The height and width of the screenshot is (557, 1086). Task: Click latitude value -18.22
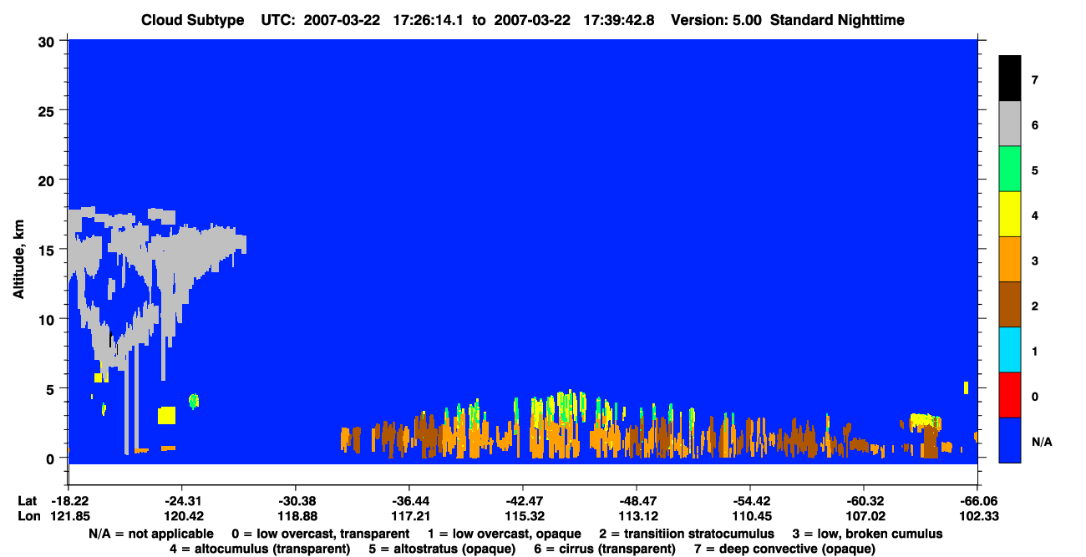click(x=69, y=501)
